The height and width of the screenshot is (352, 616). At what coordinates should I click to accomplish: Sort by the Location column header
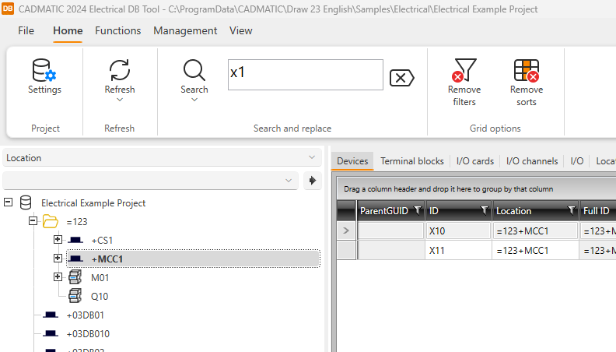coord(513,211)
